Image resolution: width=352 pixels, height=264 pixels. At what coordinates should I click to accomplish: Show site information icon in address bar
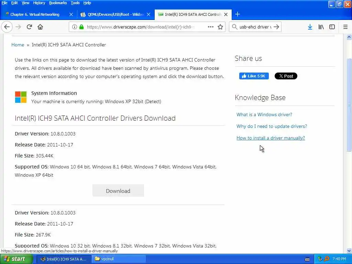coord(74,27)
